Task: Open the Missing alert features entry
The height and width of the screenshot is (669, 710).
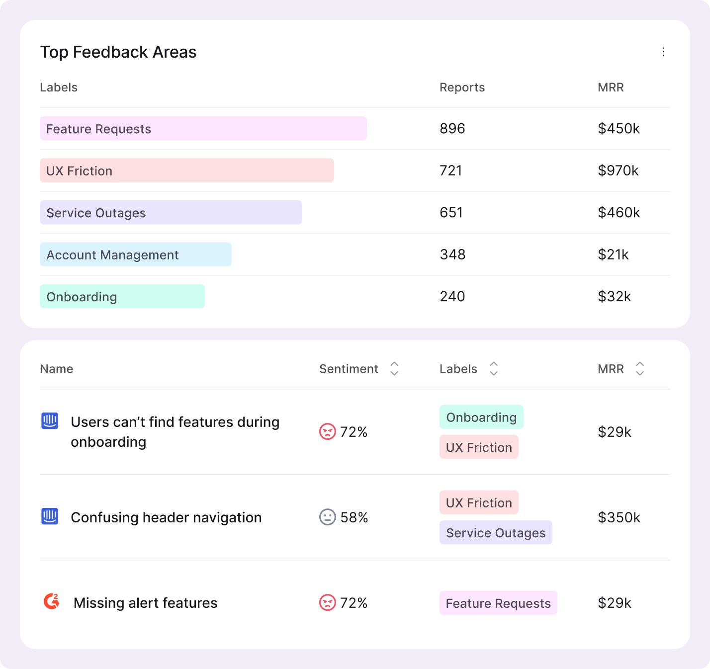Action: pos(145,603)
